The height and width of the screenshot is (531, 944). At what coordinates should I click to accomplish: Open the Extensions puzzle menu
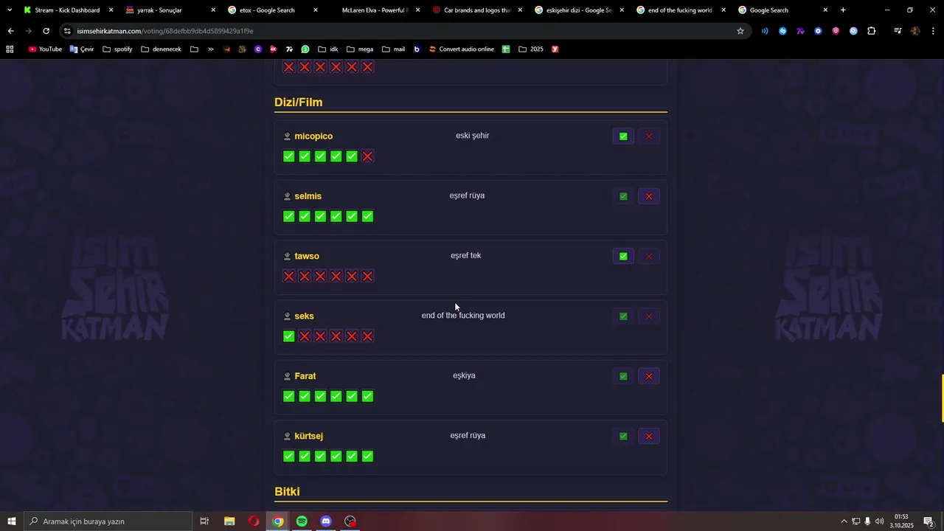[x=872, y=31]
